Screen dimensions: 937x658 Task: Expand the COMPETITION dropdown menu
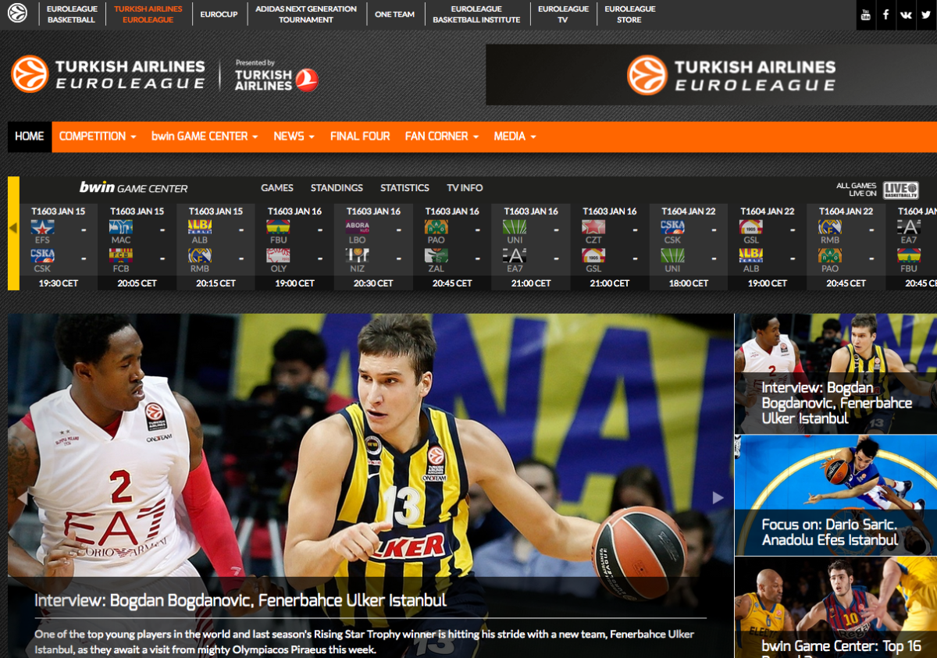coord(98,137)
